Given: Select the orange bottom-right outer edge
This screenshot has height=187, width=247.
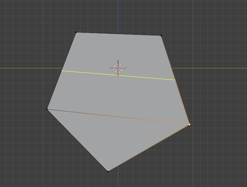Looking at the screenshot, I should click(x=149, y=148).
